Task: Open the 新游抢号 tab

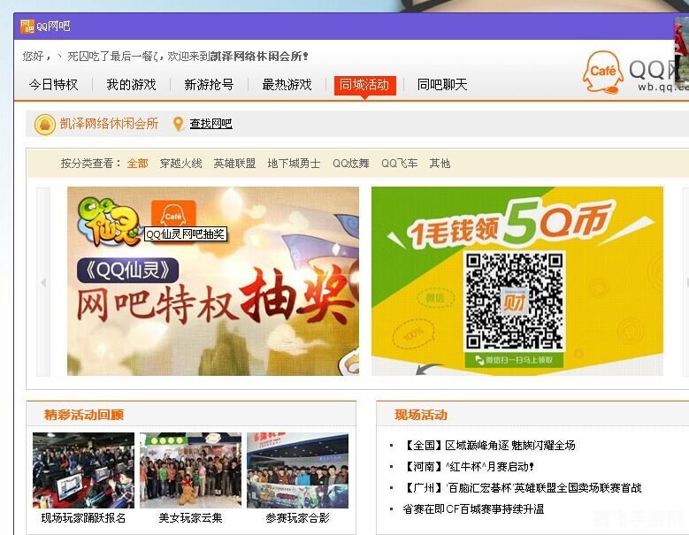Action: pos(209,85)
